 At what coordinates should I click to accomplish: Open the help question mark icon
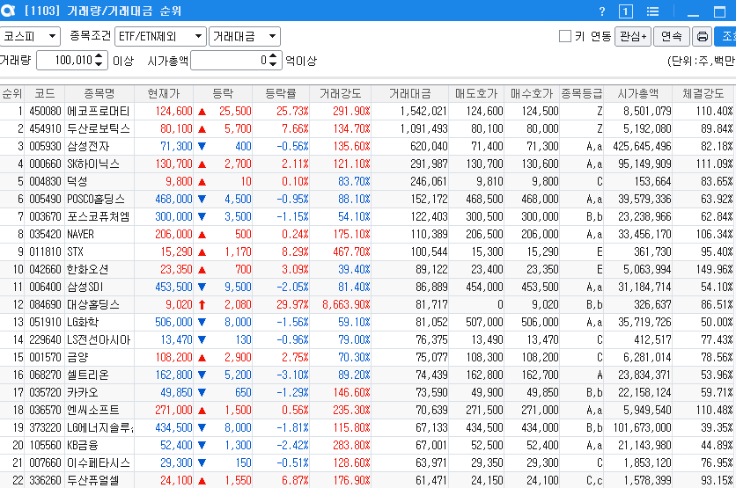602,11
